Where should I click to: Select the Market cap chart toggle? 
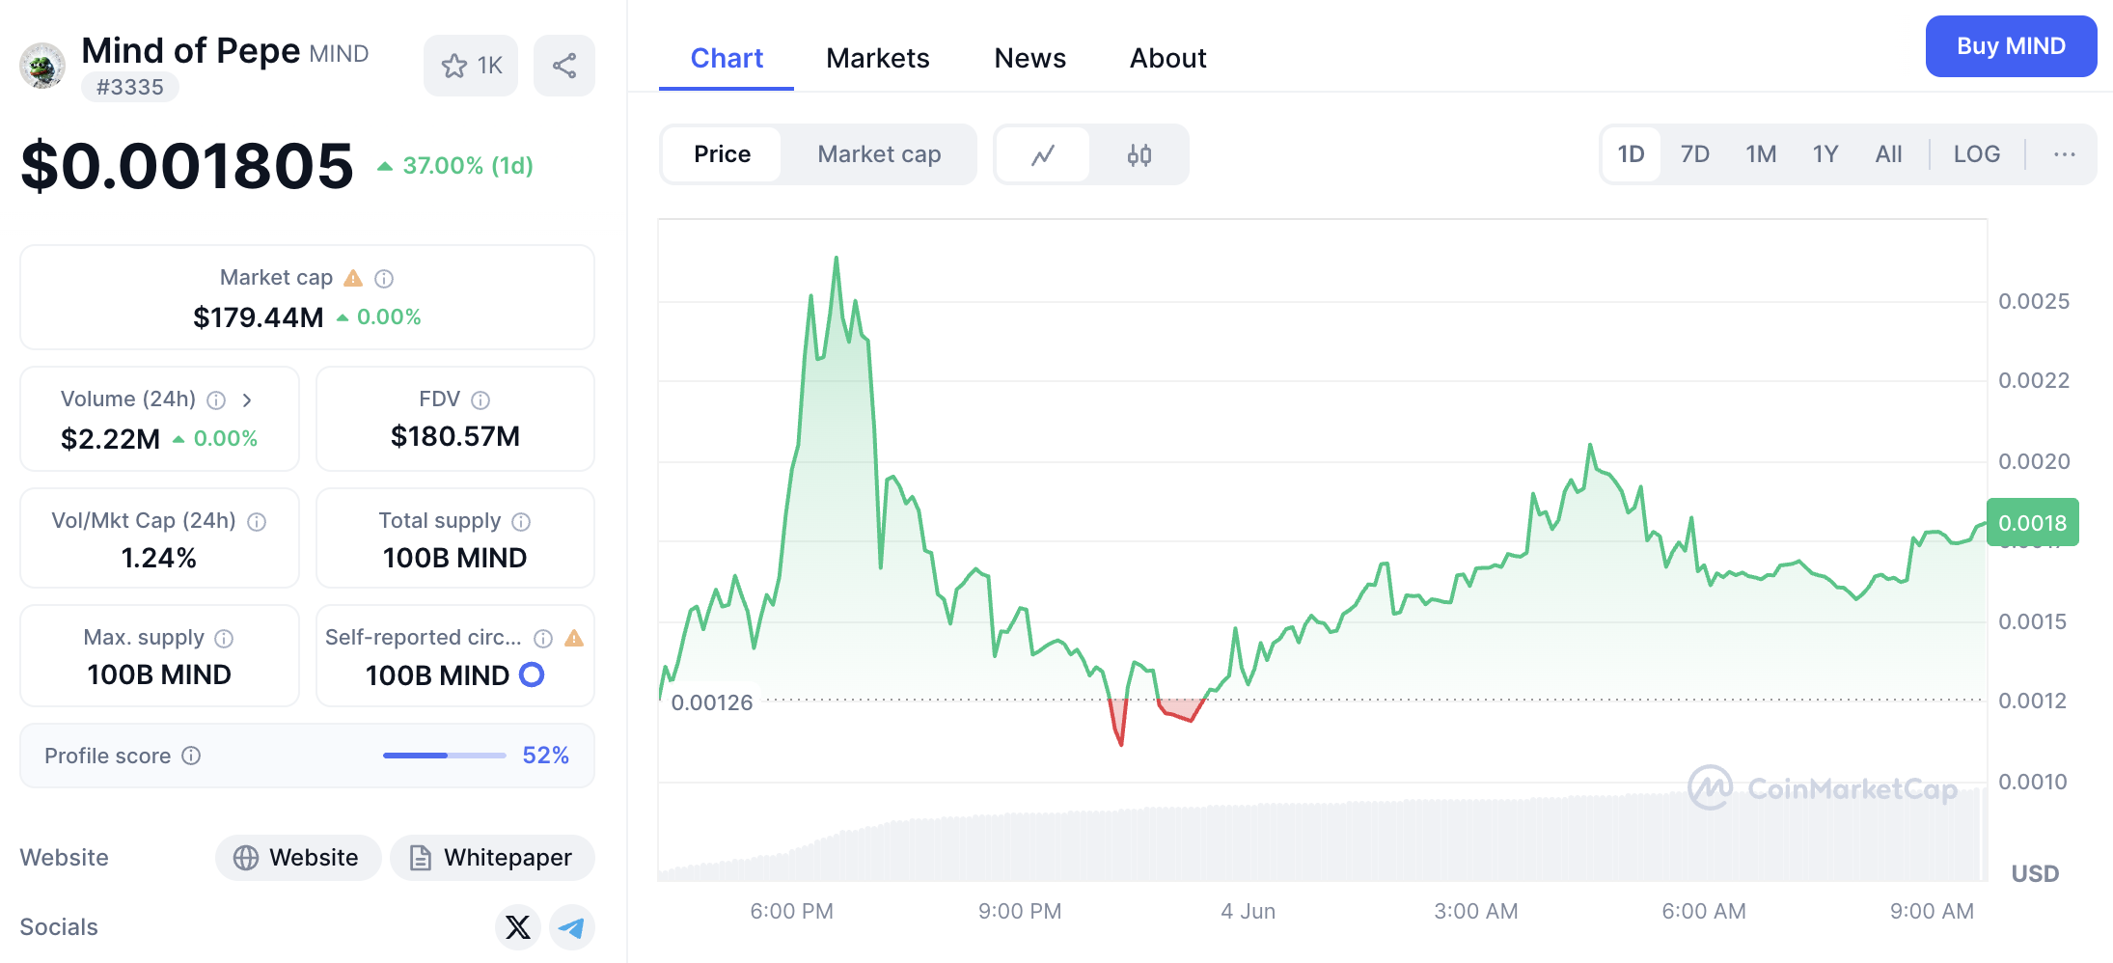click(x=879, y=154)
